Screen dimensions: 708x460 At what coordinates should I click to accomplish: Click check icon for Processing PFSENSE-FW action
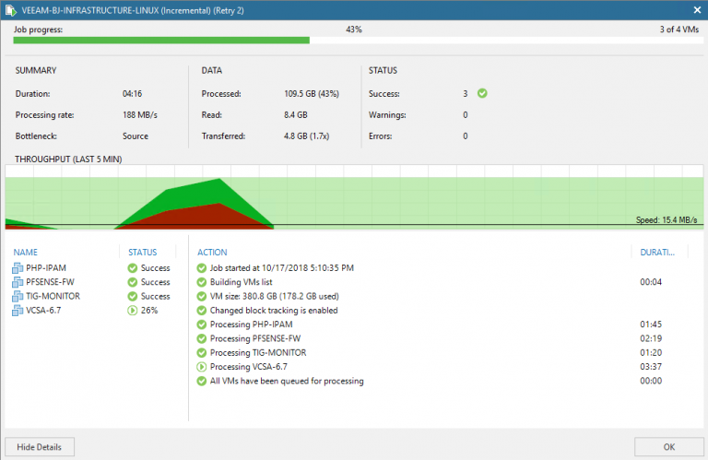point(201,338)
